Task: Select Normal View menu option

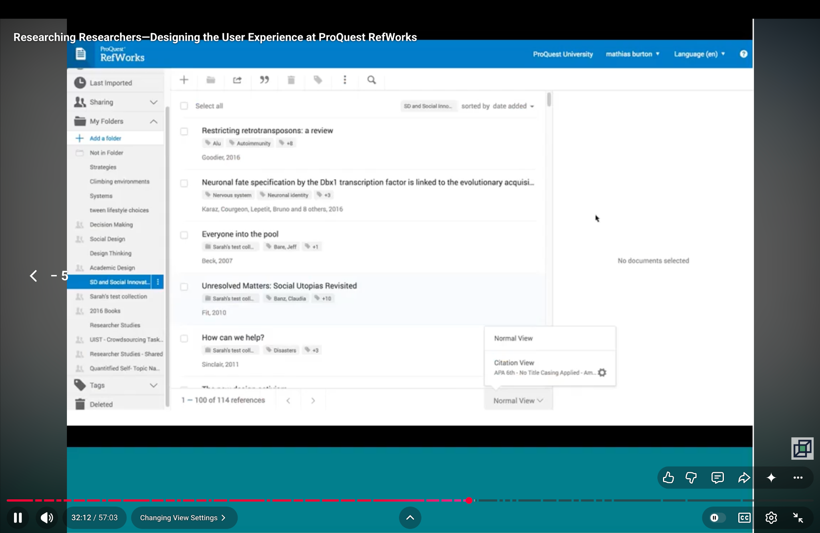Action: [x=550, y=338]
